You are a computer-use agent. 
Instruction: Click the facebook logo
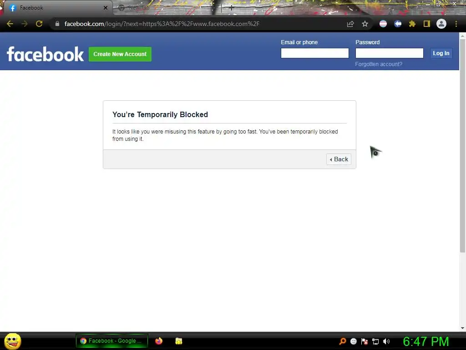[45, 54]
